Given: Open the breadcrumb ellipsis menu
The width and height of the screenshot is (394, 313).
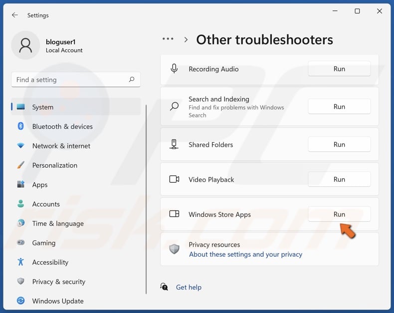Looking at the screenshot, I should tap(168, 39).
